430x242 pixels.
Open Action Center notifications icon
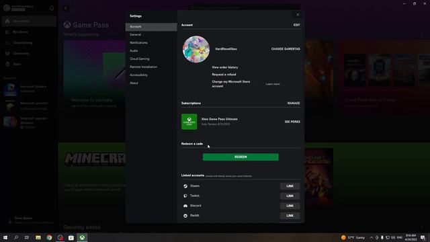pos(423,237)
